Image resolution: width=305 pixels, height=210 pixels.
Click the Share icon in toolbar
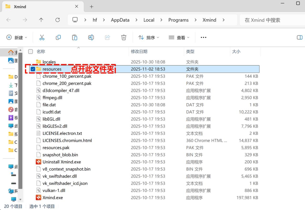(x=107, y=37)
